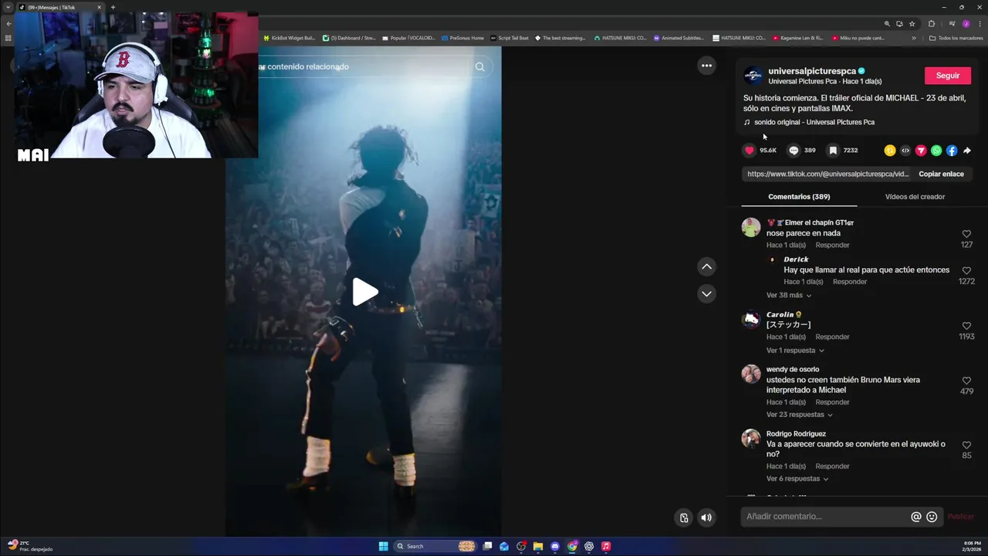Switch to Videos del creador tab

[x=915, y=197]
